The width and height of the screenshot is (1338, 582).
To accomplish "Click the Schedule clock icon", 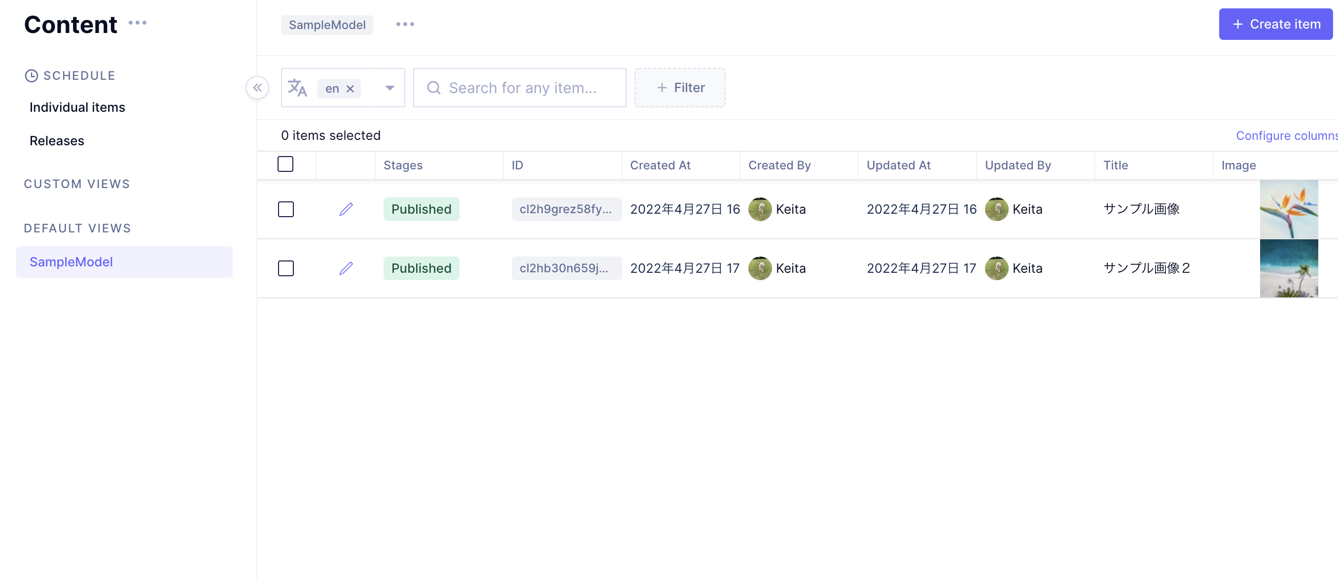I will pyautogui.click(x=31, y=76).
